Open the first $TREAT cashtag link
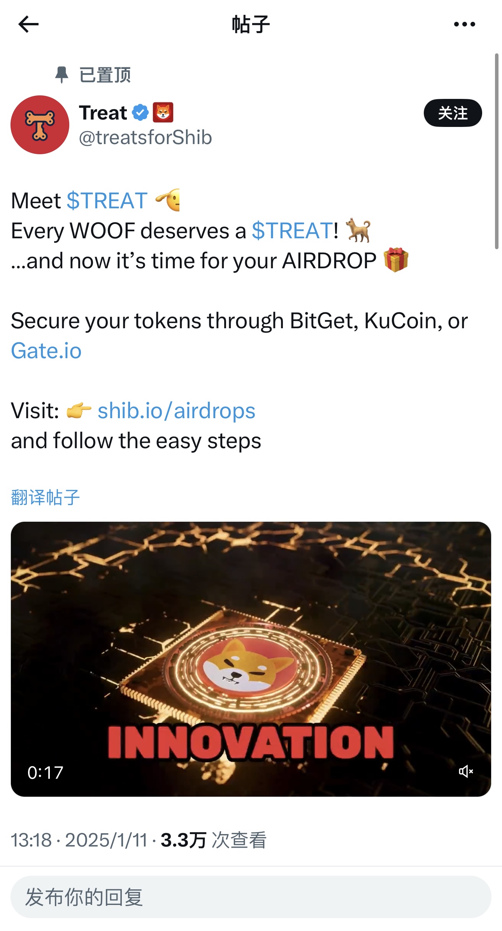This screenshot has height=931, width=502. click(x=107, y=201)
